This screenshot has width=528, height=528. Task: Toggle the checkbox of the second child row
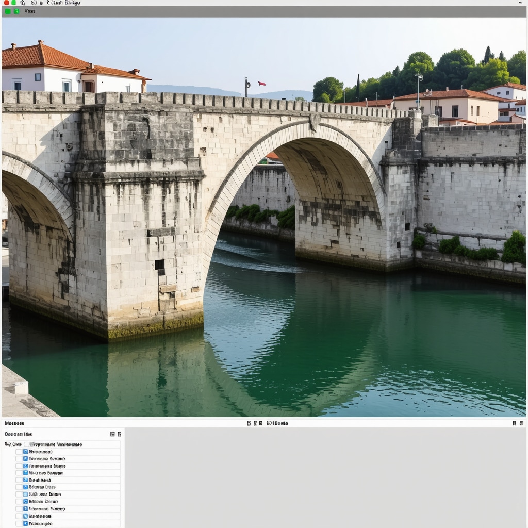point(19,458)
